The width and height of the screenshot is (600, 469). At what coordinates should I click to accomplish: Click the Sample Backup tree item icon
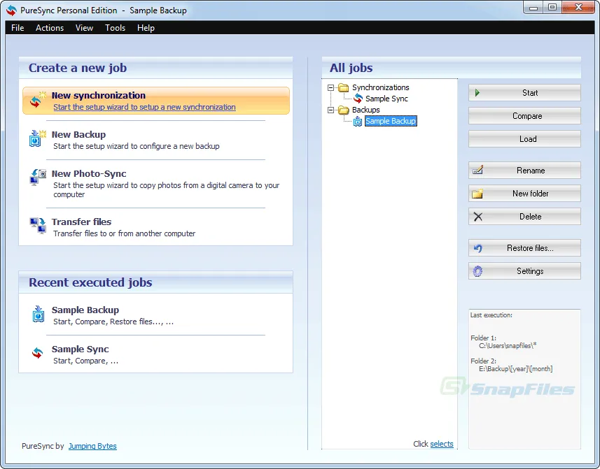pyautogui.click(x=357, y=122)
